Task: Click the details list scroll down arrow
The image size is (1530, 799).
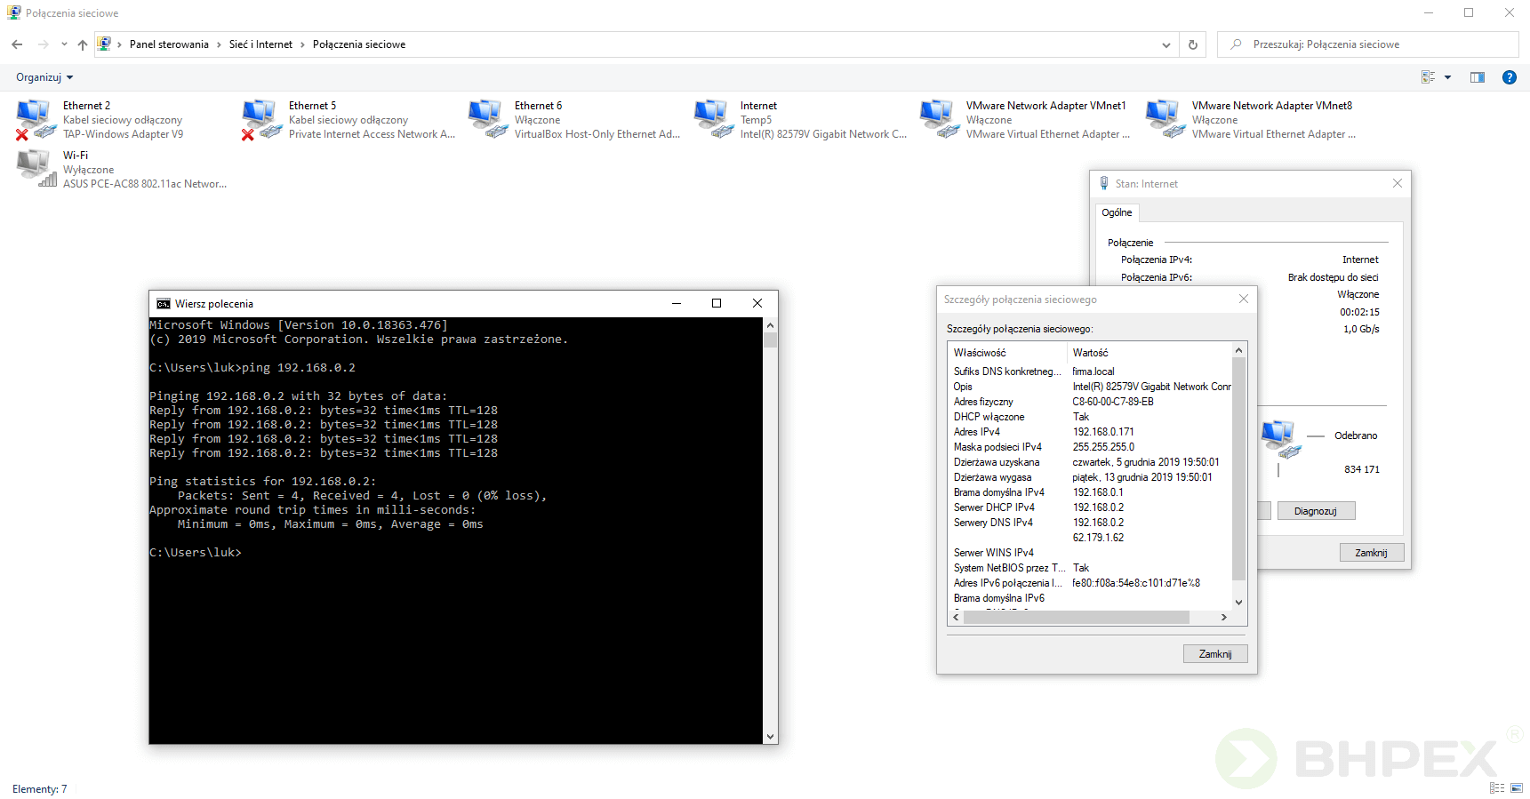Action: 1238,603
